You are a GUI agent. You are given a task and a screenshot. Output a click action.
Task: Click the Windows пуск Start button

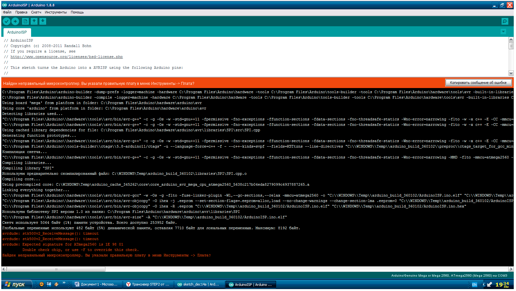(17, 284)
